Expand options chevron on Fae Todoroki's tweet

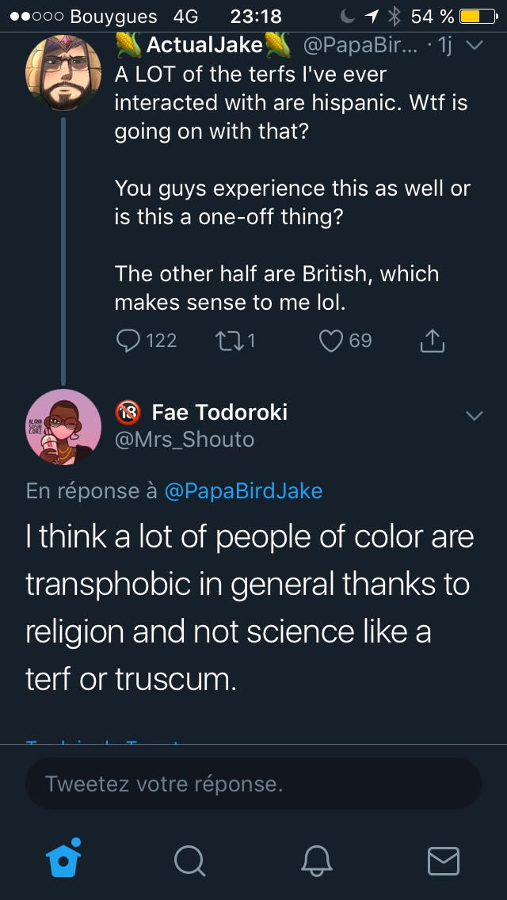click(x=474, y=416)
